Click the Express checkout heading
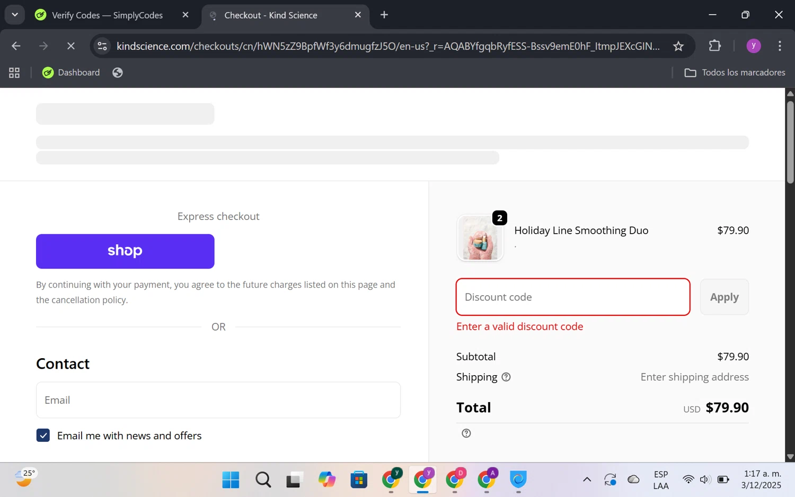This screenshot has width=795, height=497. 218,216
